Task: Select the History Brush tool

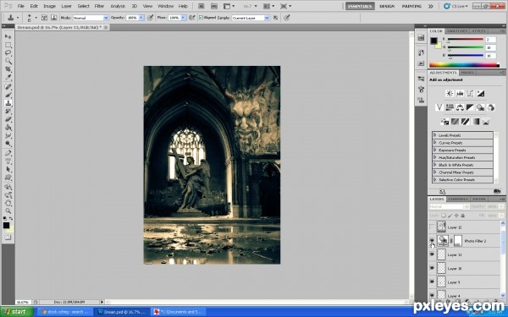Action: (x=8, y=112)
